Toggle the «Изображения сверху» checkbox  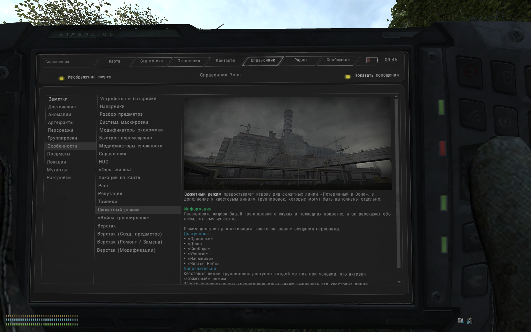click(x=61, y=78)
